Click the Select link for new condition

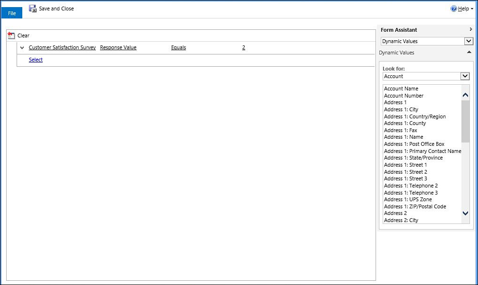[36, 60]
